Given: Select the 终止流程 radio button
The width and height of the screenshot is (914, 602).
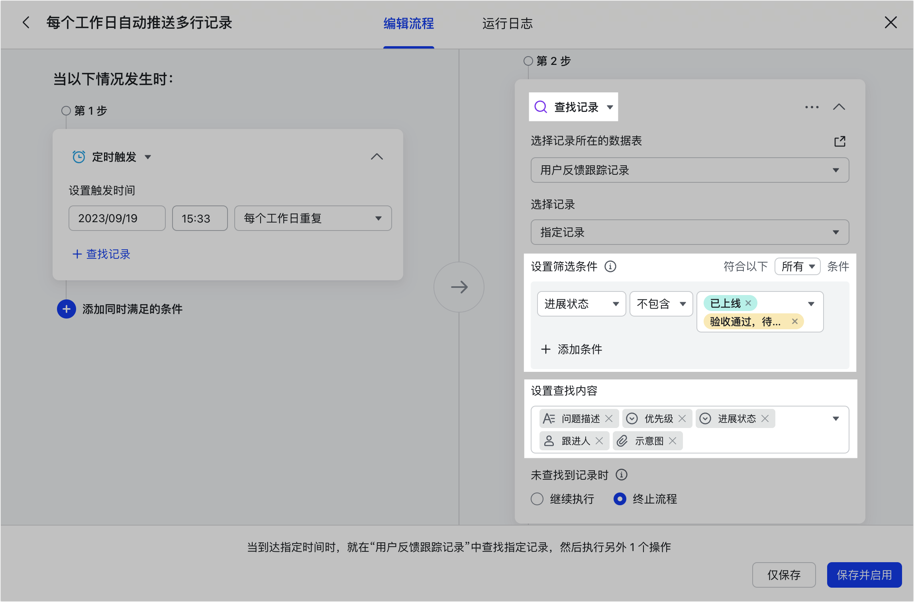Looking at the screenshot, I should 620,499.
